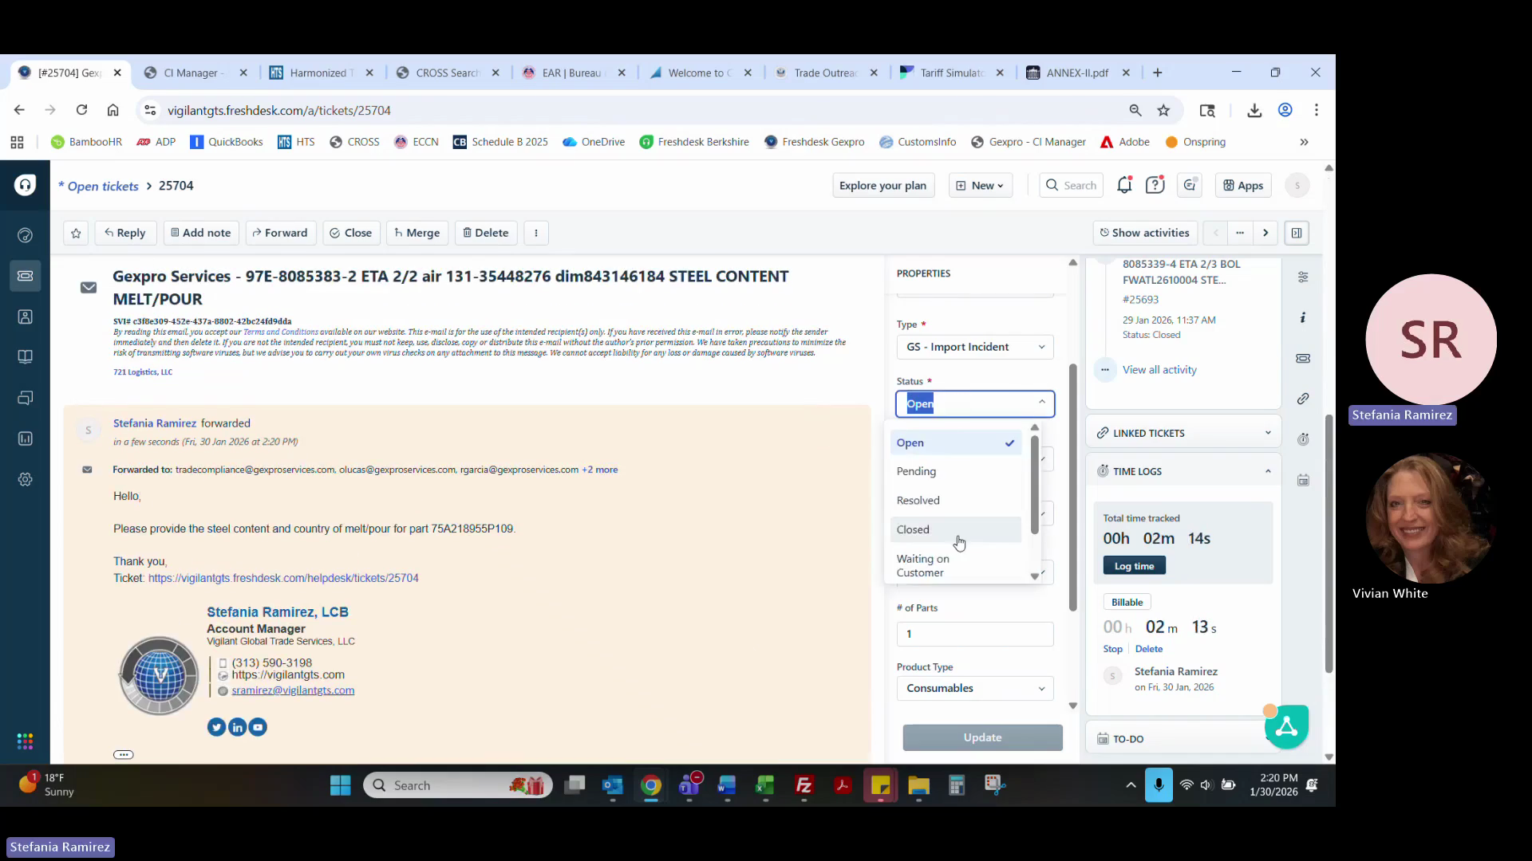The height and width of the screenshot is (861, 1532).
Task: Open the Product Type Consumables dropdown
Action: coord(974,688)
